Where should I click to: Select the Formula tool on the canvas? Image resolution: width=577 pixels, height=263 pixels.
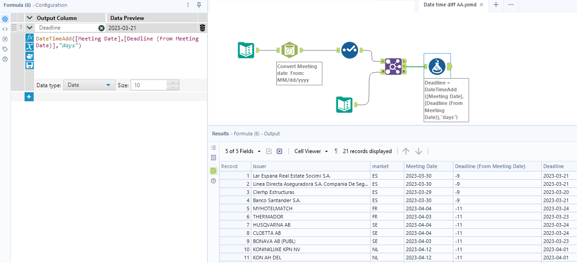click(437, 66)
